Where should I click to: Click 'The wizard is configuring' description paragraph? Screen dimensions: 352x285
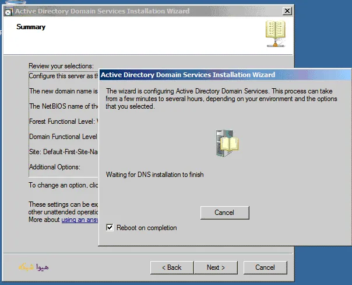[221, 99]
